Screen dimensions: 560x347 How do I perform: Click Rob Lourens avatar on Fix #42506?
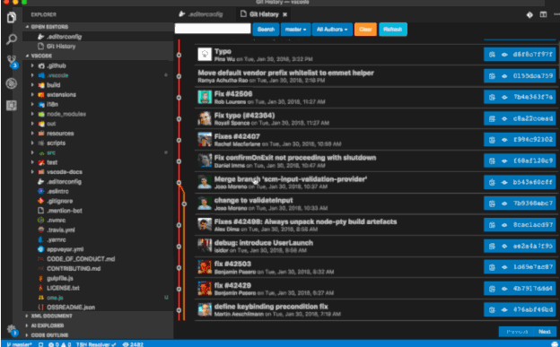205,97
